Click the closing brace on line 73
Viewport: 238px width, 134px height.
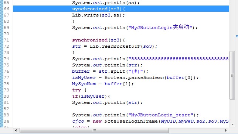pyautogui.click(x=74, y=52)
